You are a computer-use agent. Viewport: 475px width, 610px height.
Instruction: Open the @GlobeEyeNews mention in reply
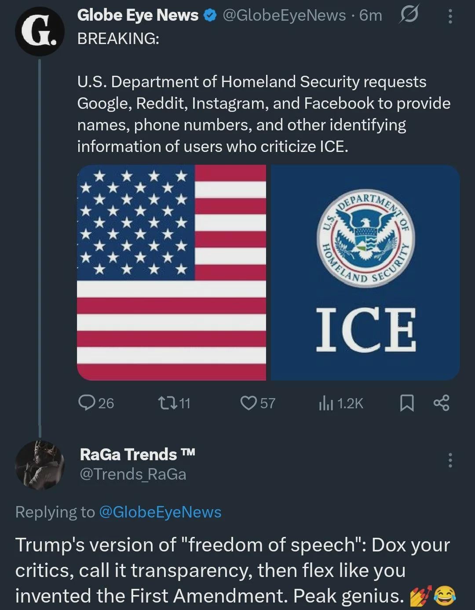coord(160,512)
